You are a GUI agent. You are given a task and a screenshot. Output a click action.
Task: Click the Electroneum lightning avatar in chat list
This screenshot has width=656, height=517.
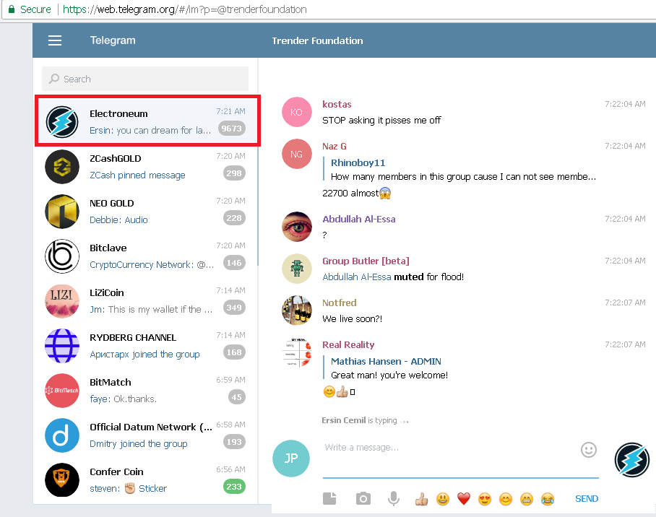pyautogui.click(x=62, y=122)
